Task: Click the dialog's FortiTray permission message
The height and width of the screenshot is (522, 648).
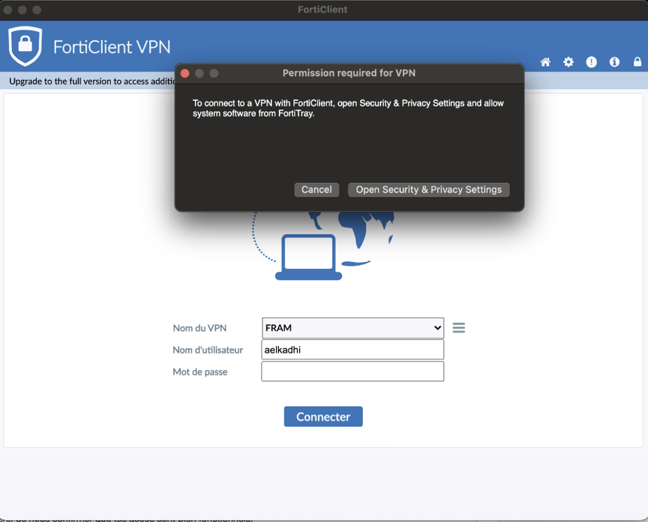Action: coord(348,109)
